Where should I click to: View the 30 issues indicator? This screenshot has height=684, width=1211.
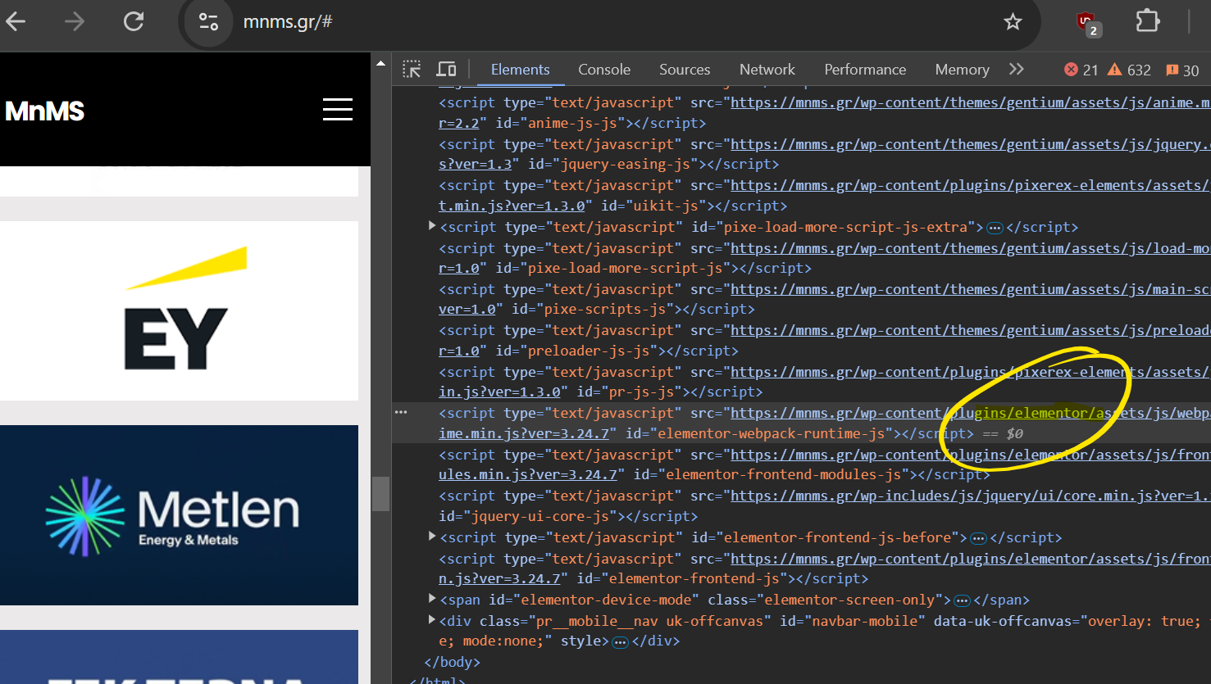[1182, 70]
